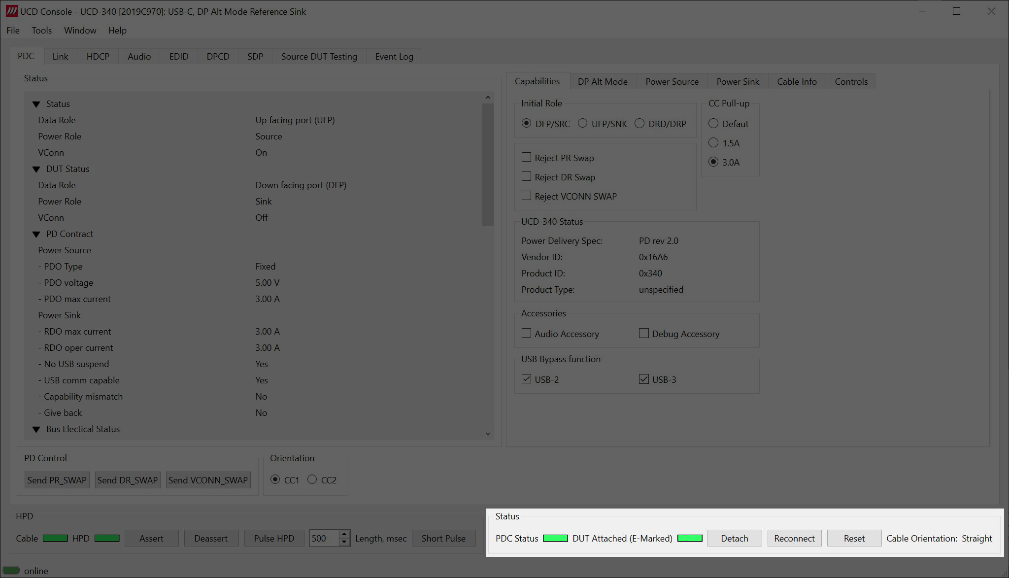Collapse the DUT Status tree section
Image resolution: width=1009 pixels, height=578 pixels.
[36, 169]
